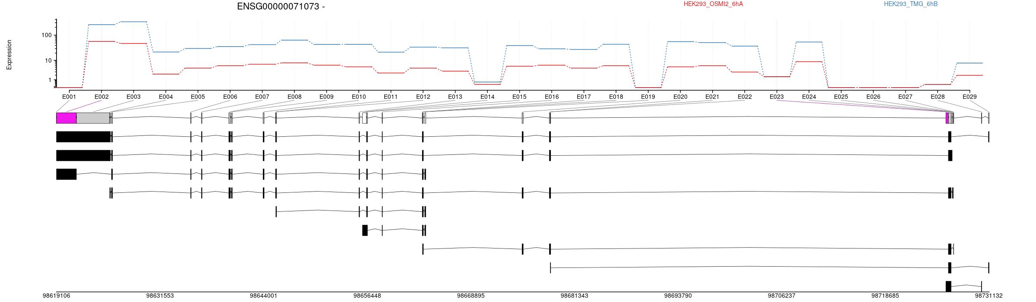Click blue expression segment above E024

click(x=809, y=42)
